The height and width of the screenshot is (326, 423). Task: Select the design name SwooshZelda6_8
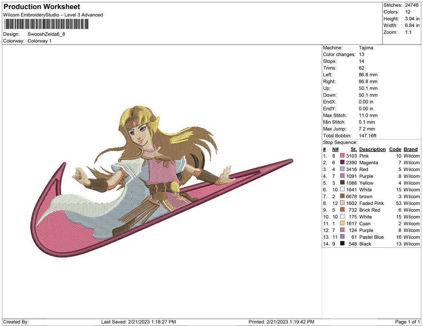point(46,34)
